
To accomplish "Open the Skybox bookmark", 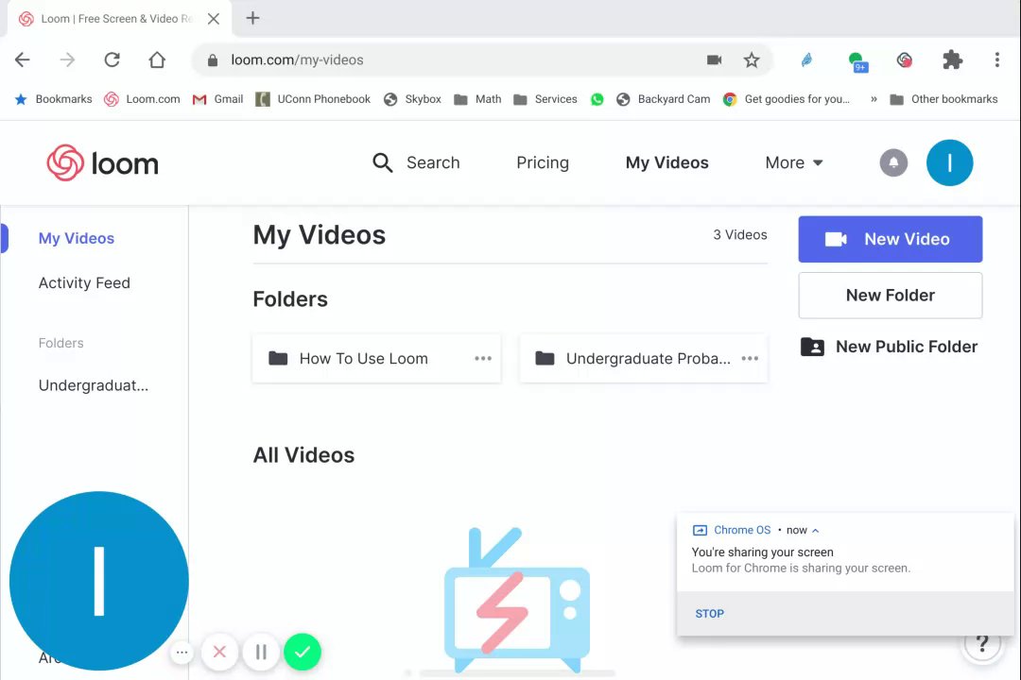I will [x=412, y=99].
